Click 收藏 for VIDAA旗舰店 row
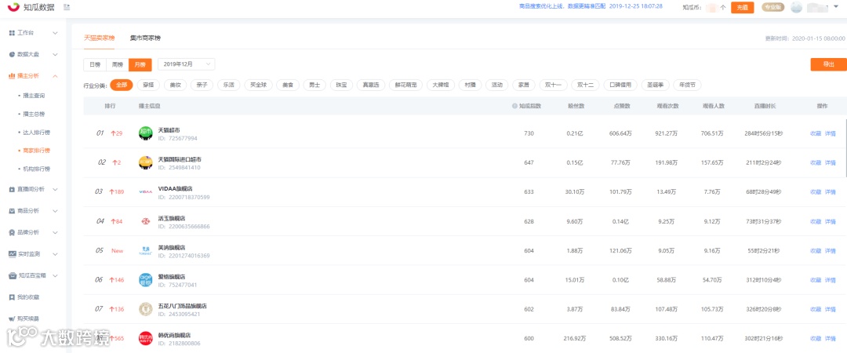This screenshot has width=847, height=353. pyautogui.click(x=815, y=192)
